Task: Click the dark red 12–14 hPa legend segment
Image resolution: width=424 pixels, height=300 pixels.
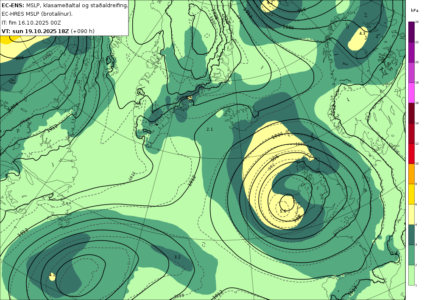Action: tap(411, 133)
